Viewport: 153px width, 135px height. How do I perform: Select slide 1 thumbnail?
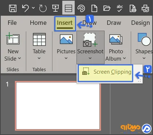pos(58,106)
